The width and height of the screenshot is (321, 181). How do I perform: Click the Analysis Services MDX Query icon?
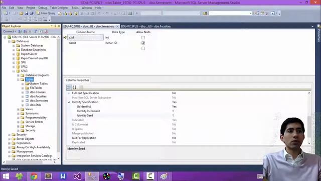click(x=65, y=14)
